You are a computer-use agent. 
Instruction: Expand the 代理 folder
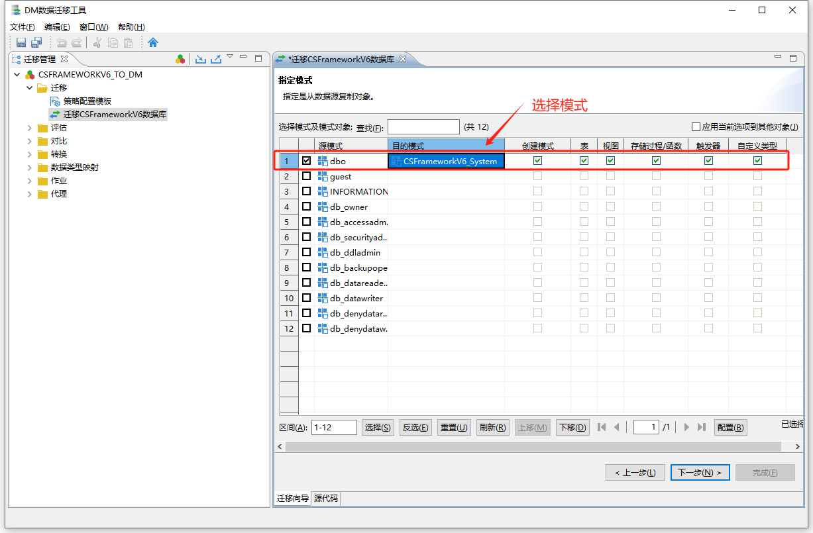[x=29, y=194]
